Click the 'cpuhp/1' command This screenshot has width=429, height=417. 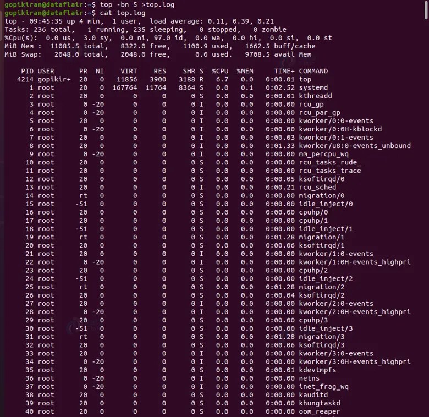tap(313, 221)
